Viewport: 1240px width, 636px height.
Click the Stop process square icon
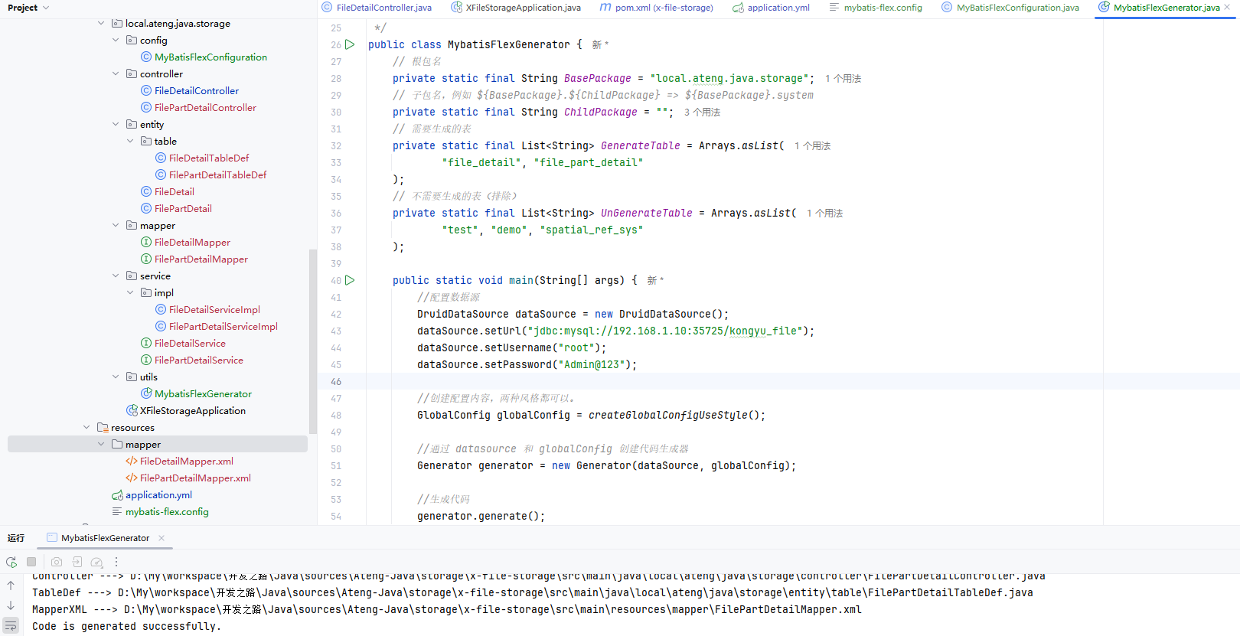click(x=31, y=562)
